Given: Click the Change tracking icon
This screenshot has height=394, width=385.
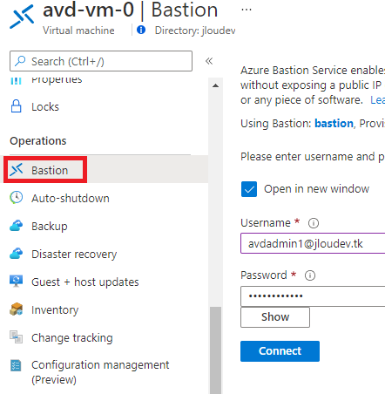Looking at the screenshot, I should 17,337.
